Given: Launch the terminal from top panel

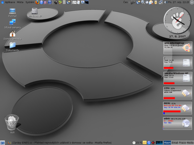Looking at the screenshot, I should tap(87, 2).
